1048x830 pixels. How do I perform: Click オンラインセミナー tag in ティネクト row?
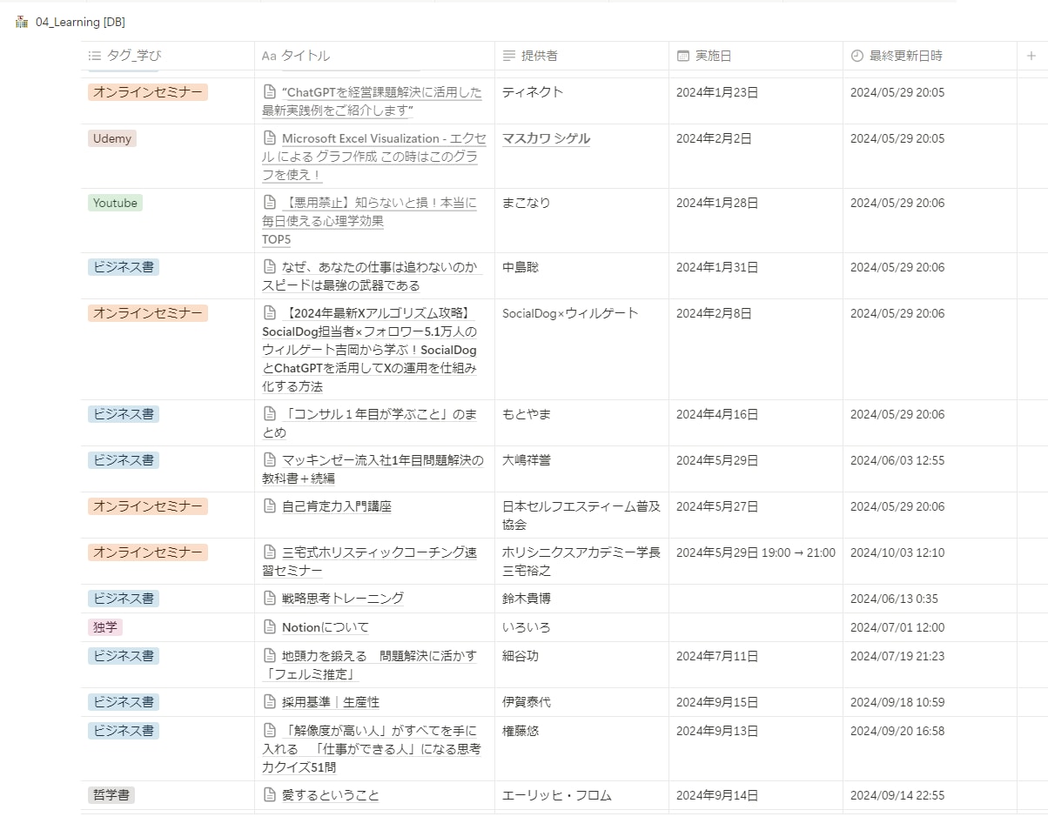148,92
